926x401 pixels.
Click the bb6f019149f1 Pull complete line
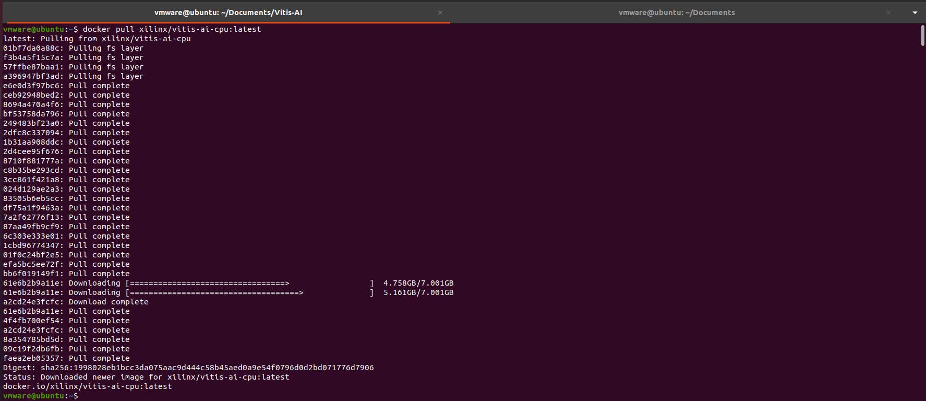[66, 274]
